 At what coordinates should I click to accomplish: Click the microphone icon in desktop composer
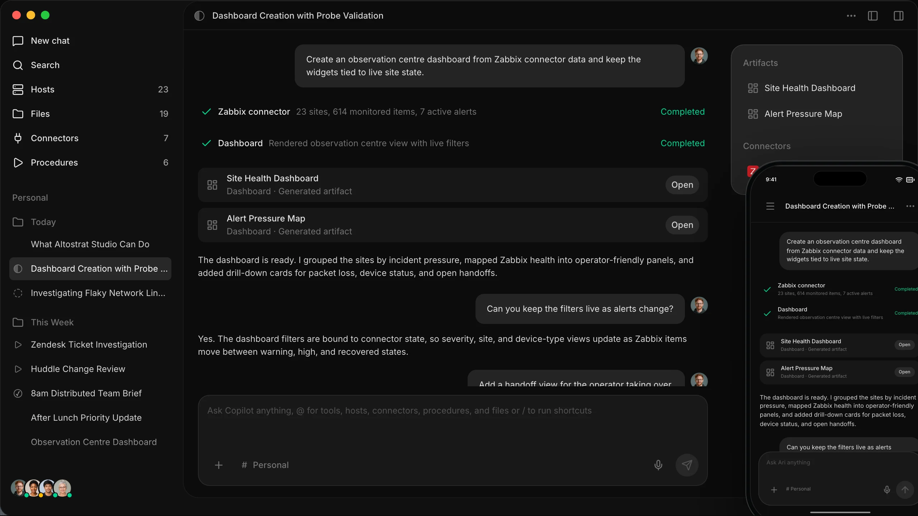coord(658,465)
